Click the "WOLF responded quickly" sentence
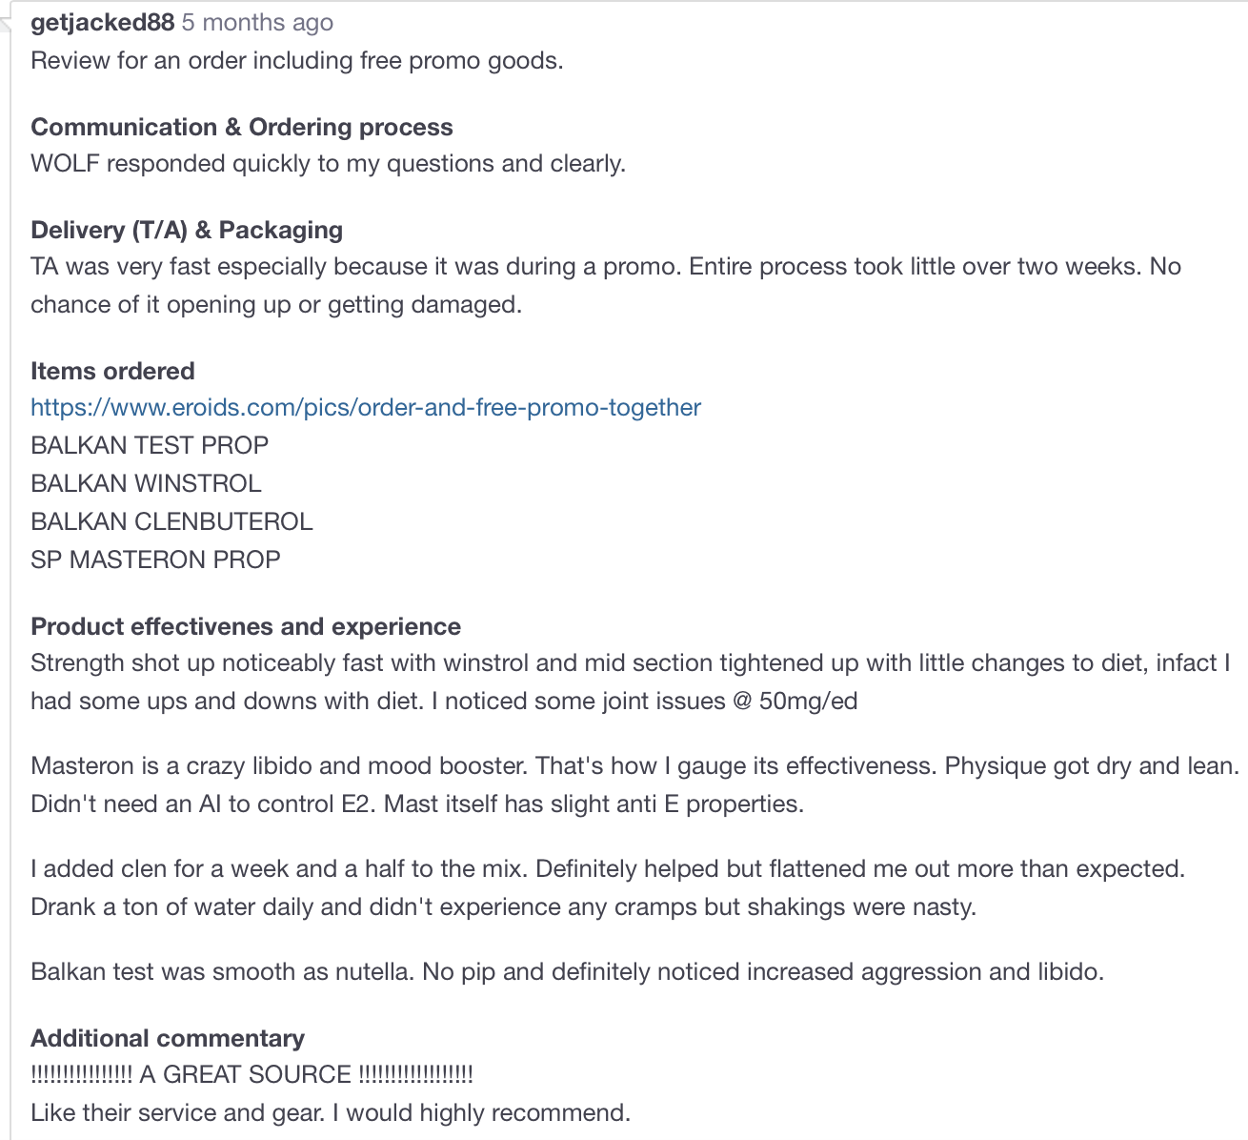Viewport: 1248px width, 1140px height. pos(328,164)
